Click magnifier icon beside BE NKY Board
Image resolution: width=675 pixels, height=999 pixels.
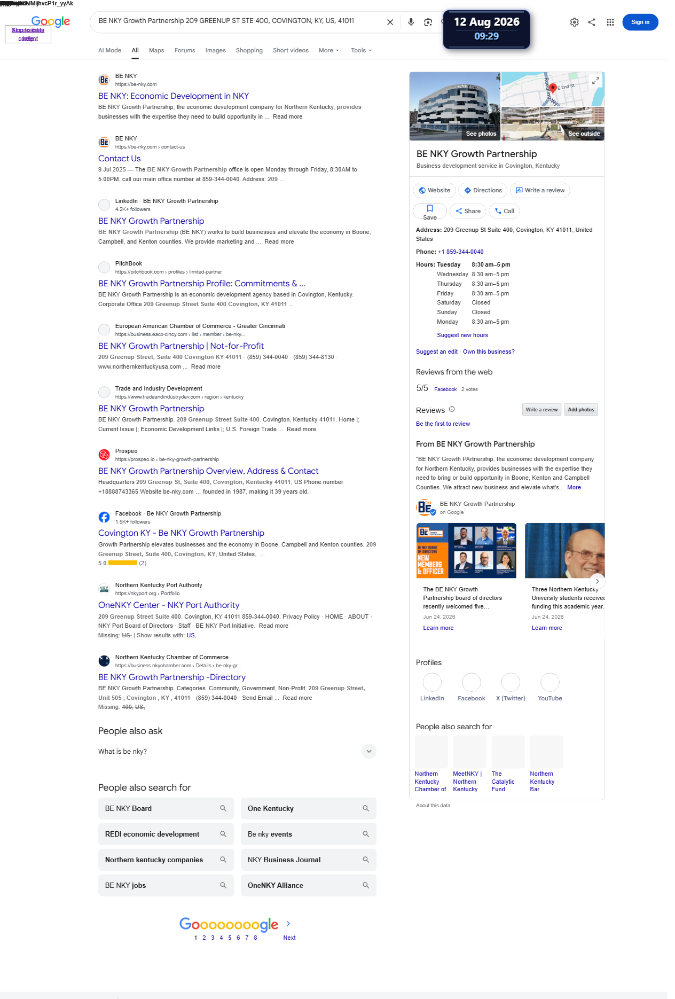(223, 808)
